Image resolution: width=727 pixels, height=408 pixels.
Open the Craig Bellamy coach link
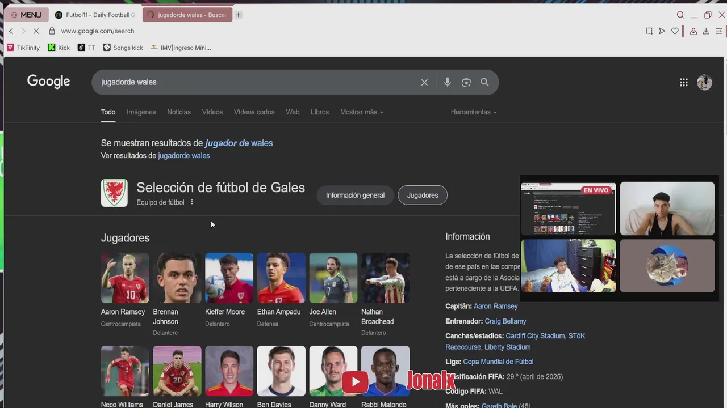505,321
